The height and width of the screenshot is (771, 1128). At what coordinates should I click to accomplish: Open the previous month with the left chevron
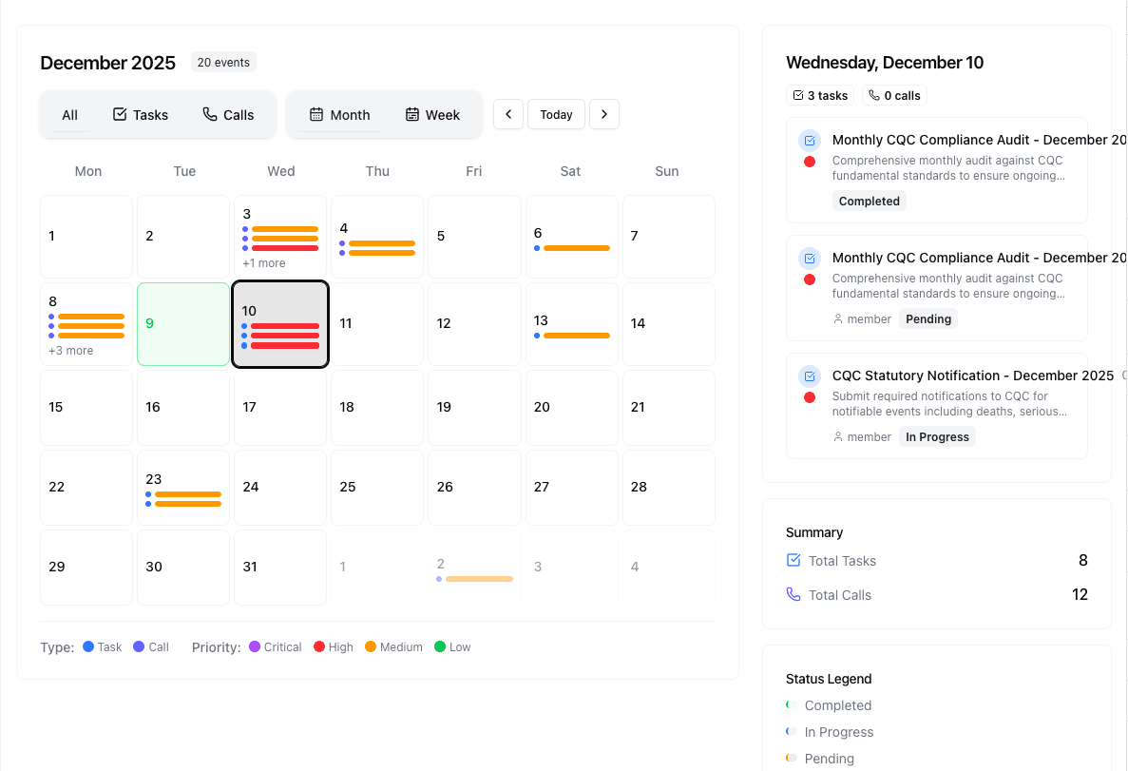coord(508,114)
